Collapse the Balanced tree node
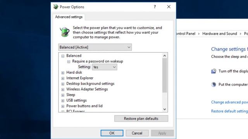Viewport: 248px width, 139px height. click(x=63, y=56)
